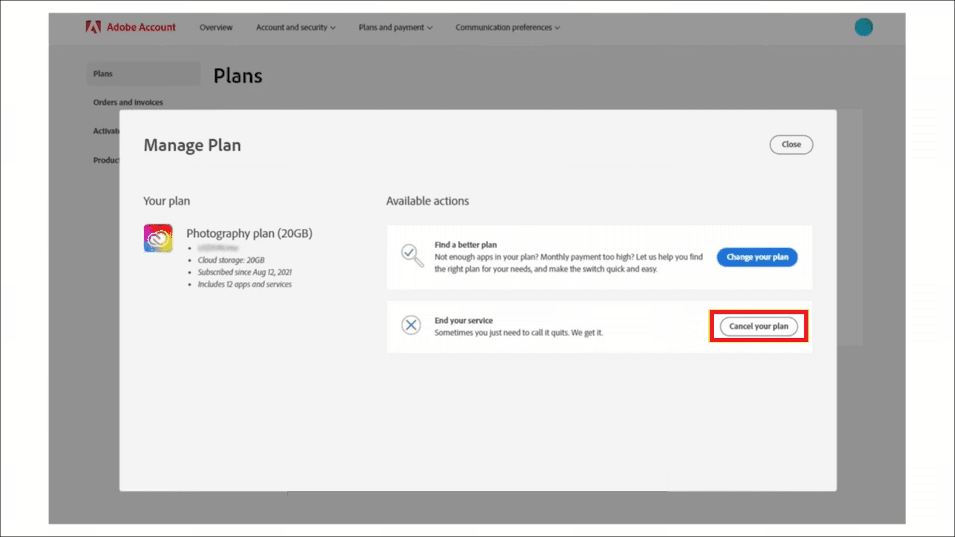The width and height of the screenshot is (955, 537).
Task: Expand Plans and payment dropdown
Action: point(395,27)
